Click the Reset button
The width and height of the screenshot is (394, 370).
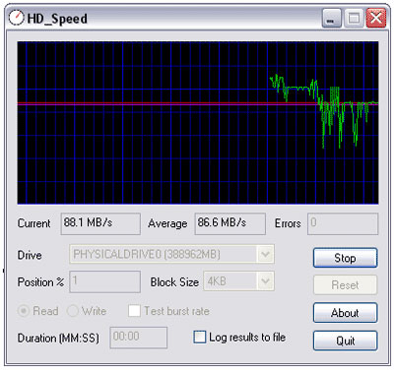(x=345, y=284)
